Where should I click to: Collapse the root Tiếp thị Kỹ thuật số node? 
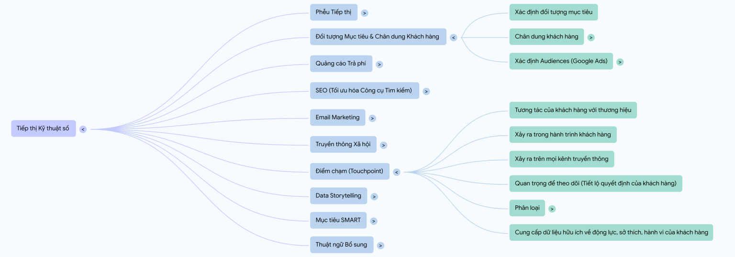[x=83, y=129]
